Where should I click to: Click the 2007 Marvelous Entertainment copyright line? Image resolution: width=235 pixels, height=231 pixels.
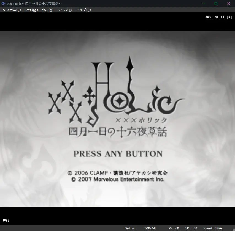[118, 179]
